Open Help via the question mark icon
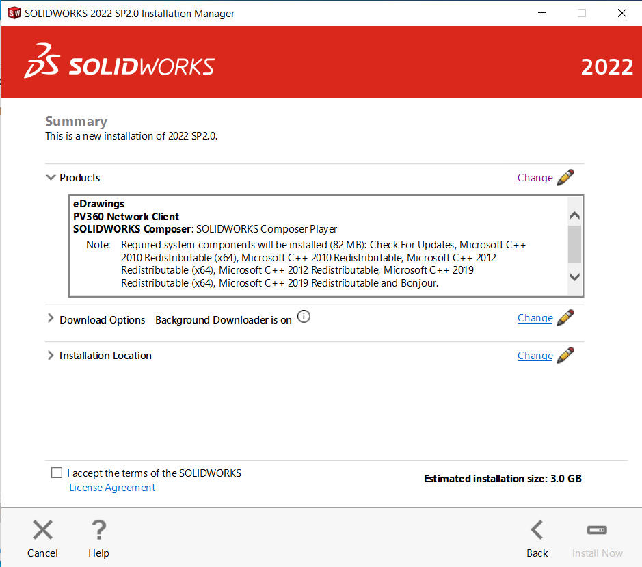The height and width of the screenshot is (567, 642). (x=98, y=530)
